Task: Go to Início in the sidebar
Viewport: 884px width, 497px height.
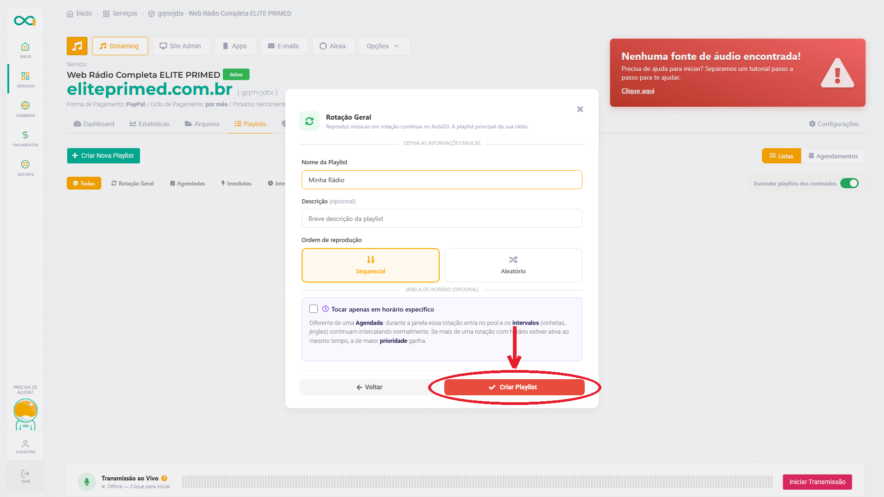Action: 25,50
